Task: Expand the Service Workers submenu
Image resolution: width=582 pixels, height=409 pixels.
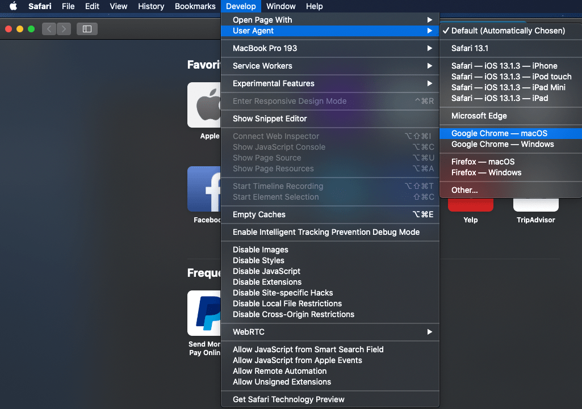Action: click(330, 66)
